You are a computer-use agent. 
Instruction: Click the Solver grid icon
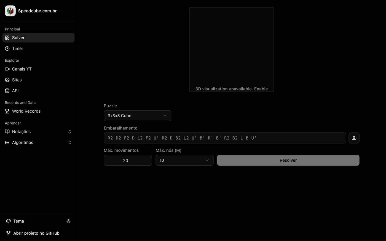[7, 38]
